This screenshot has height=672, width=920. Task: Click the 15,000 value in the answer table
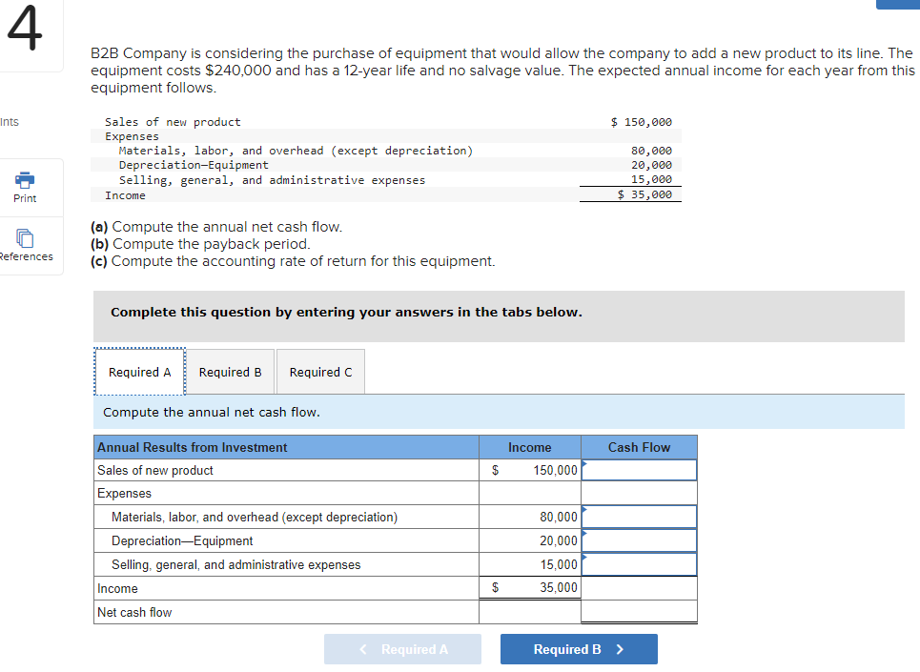click(x=559, y=564)
